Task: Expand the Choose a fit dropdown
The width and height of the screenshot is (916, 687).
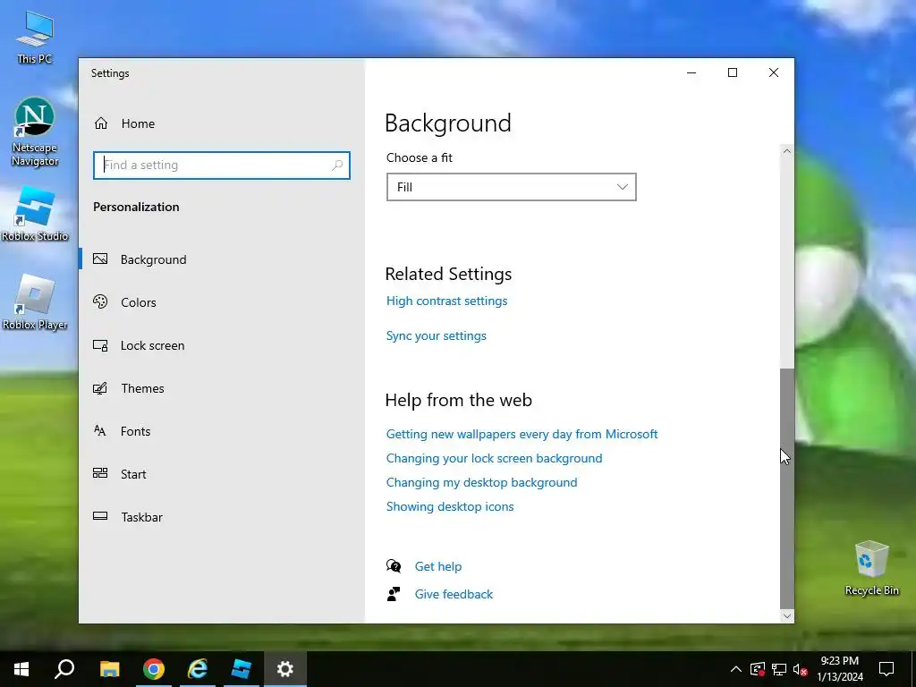Action: (x=511, y=187)
